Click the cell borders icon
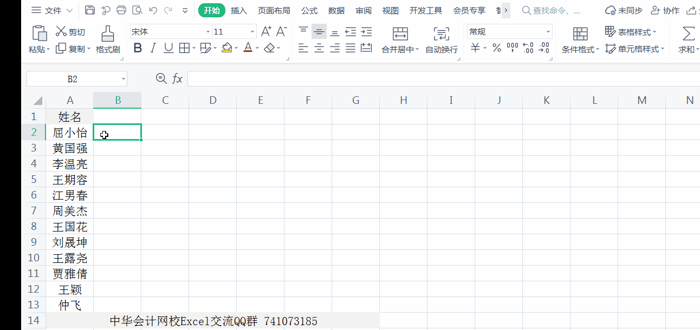The width and height of the screenshot is (700, 330). click(x=184, y=48)
